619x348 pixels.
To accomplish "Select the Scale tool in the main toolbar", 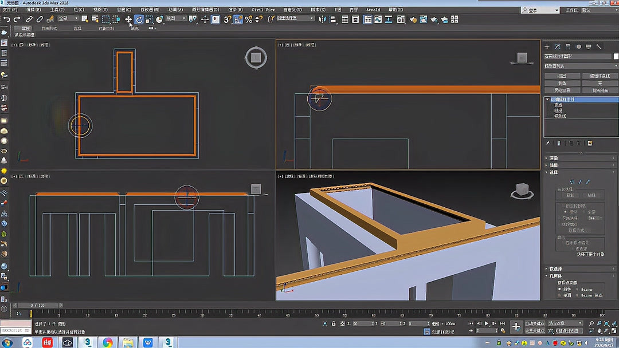I will tap(148, 19).
